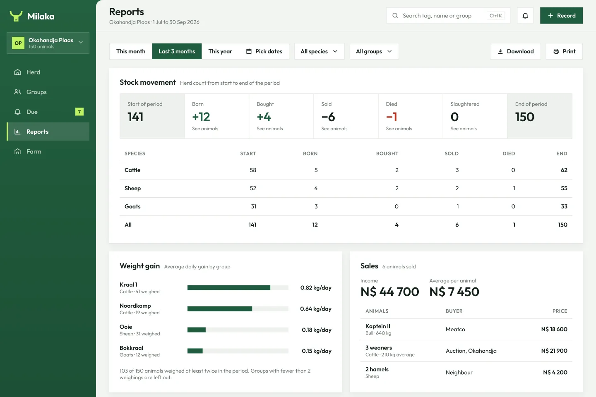
Task: See animals under the Slaughtered card
Action: pyautogui.click(x=464, y=129)
